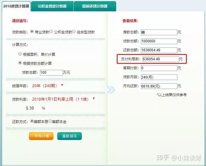The image size is (206, 166).
Task: Select 根据贷款总额计算 radio option
Action: [20, 63]
